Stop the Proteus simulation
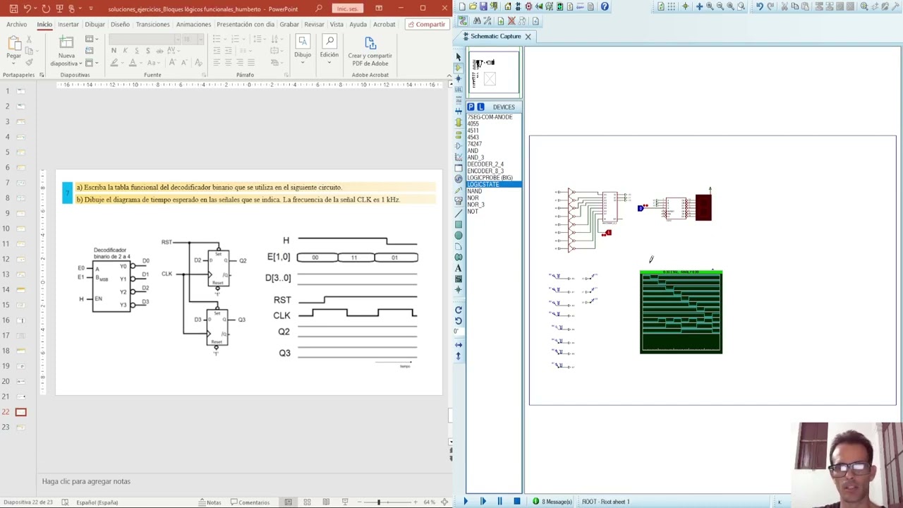This screenshot has width=903, height=508. tap(516, 502)
